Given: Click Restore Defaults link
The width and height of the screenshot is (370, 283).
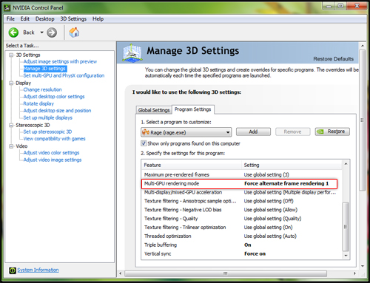Looking at the screenshot, I should pyautogui.click(x=334, y=59).
